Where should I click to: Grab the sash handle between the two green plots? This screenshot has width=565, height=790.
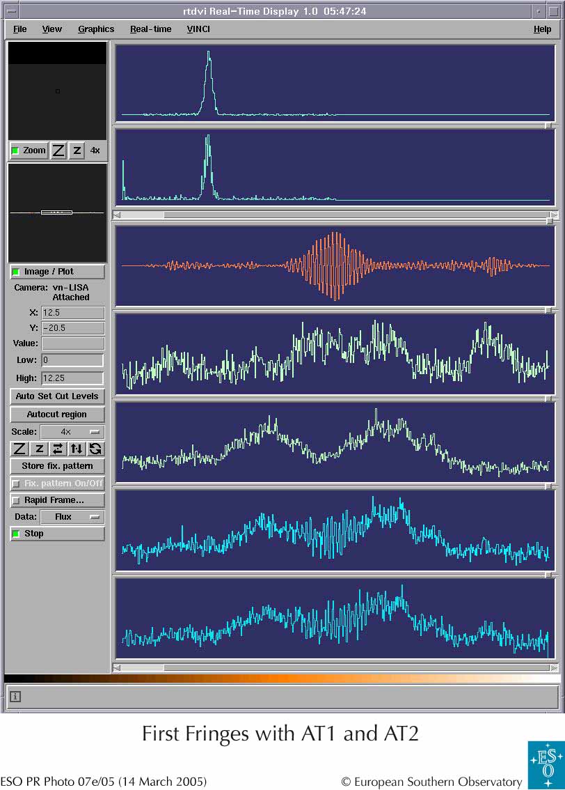(550, 398)
